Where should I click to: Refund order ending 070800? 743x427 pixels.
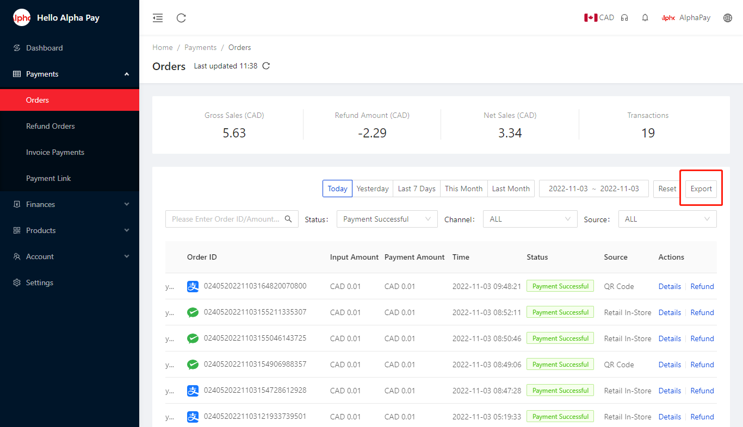(x=702, y=286)
